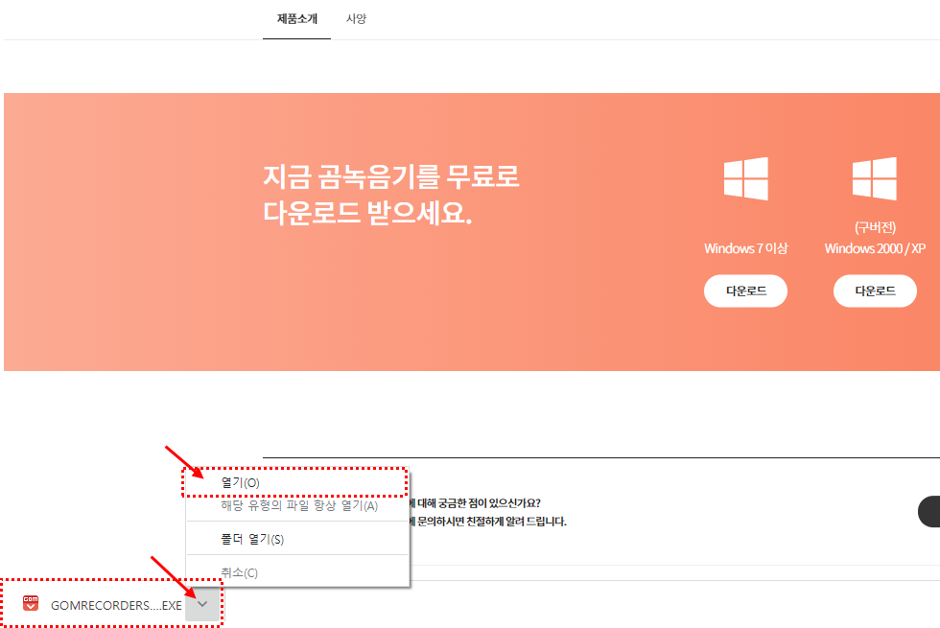Download the Windows 2000 / XP version
This screenshot has width=940, height=628.
pos(875,291)
